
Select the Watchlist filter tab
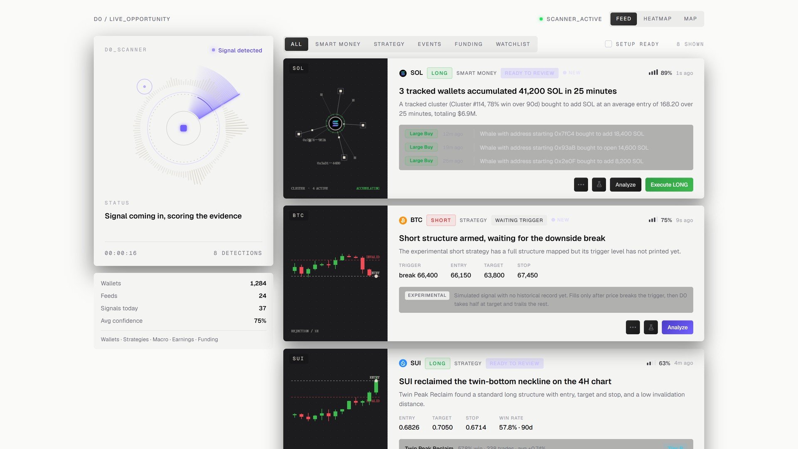513,44
